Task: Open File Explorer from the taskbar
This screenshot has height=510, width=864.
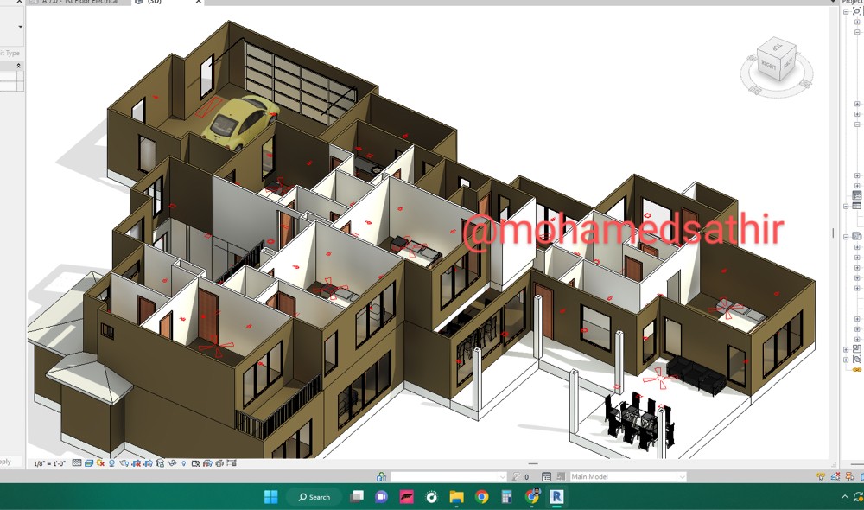Action: tap(457, 497)
